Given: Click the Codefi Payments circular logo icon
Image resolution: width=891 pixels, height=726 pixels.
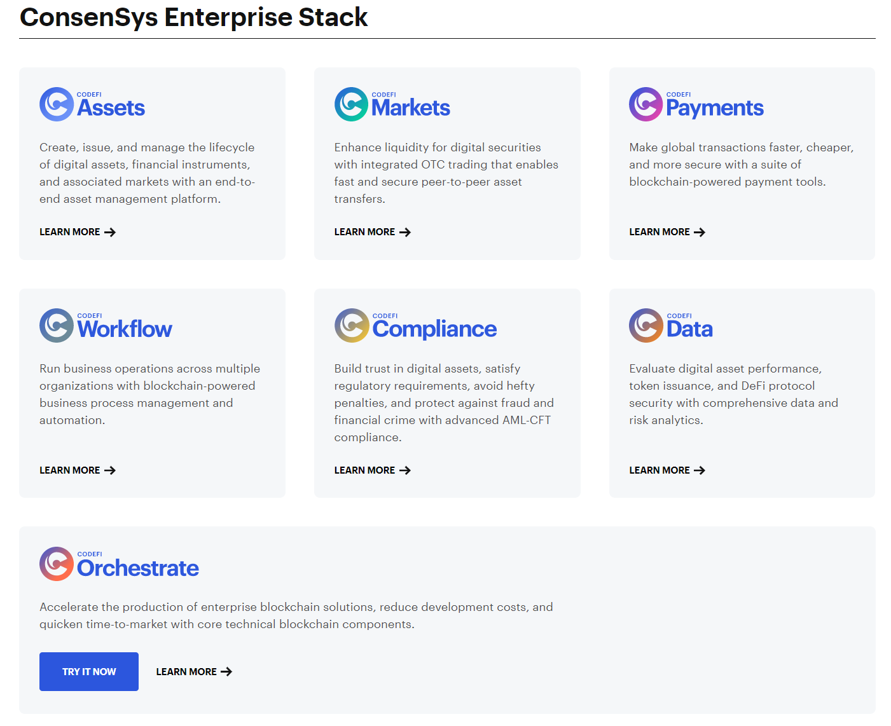Looking at the screenshot, I should click(x=646, y=104).
